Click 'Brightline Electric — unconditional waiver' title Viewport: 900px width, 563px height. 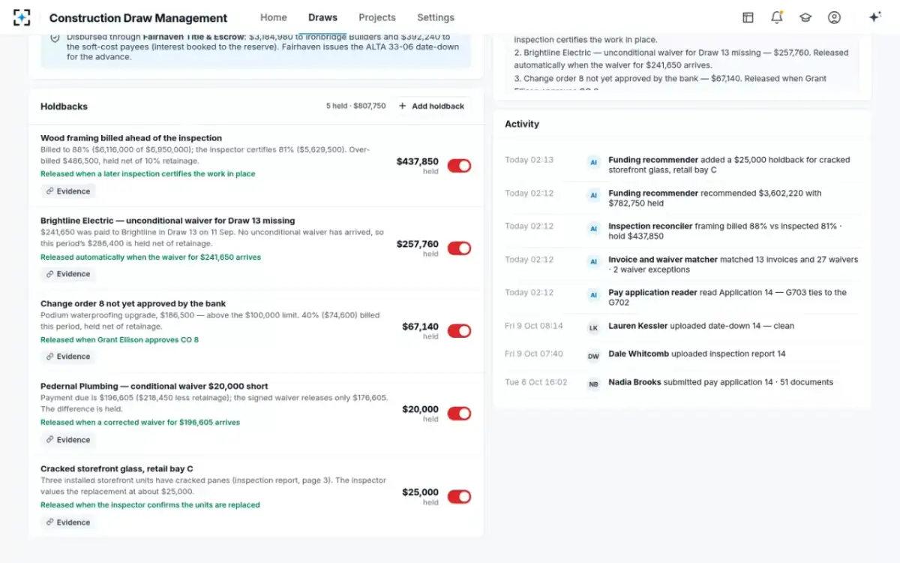[x=167, y=221]
